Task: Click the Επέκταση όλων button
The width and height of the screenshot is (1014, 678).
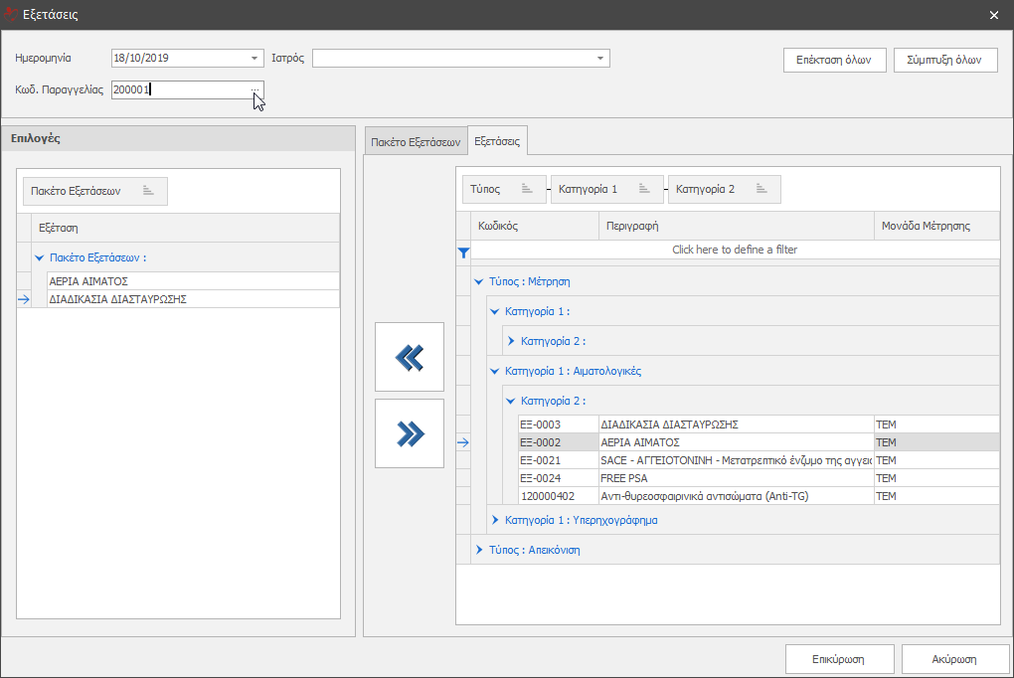Action: (834, 61)
